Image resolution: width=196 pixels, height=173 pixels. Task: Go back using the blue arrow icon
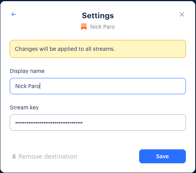(14, 14)
